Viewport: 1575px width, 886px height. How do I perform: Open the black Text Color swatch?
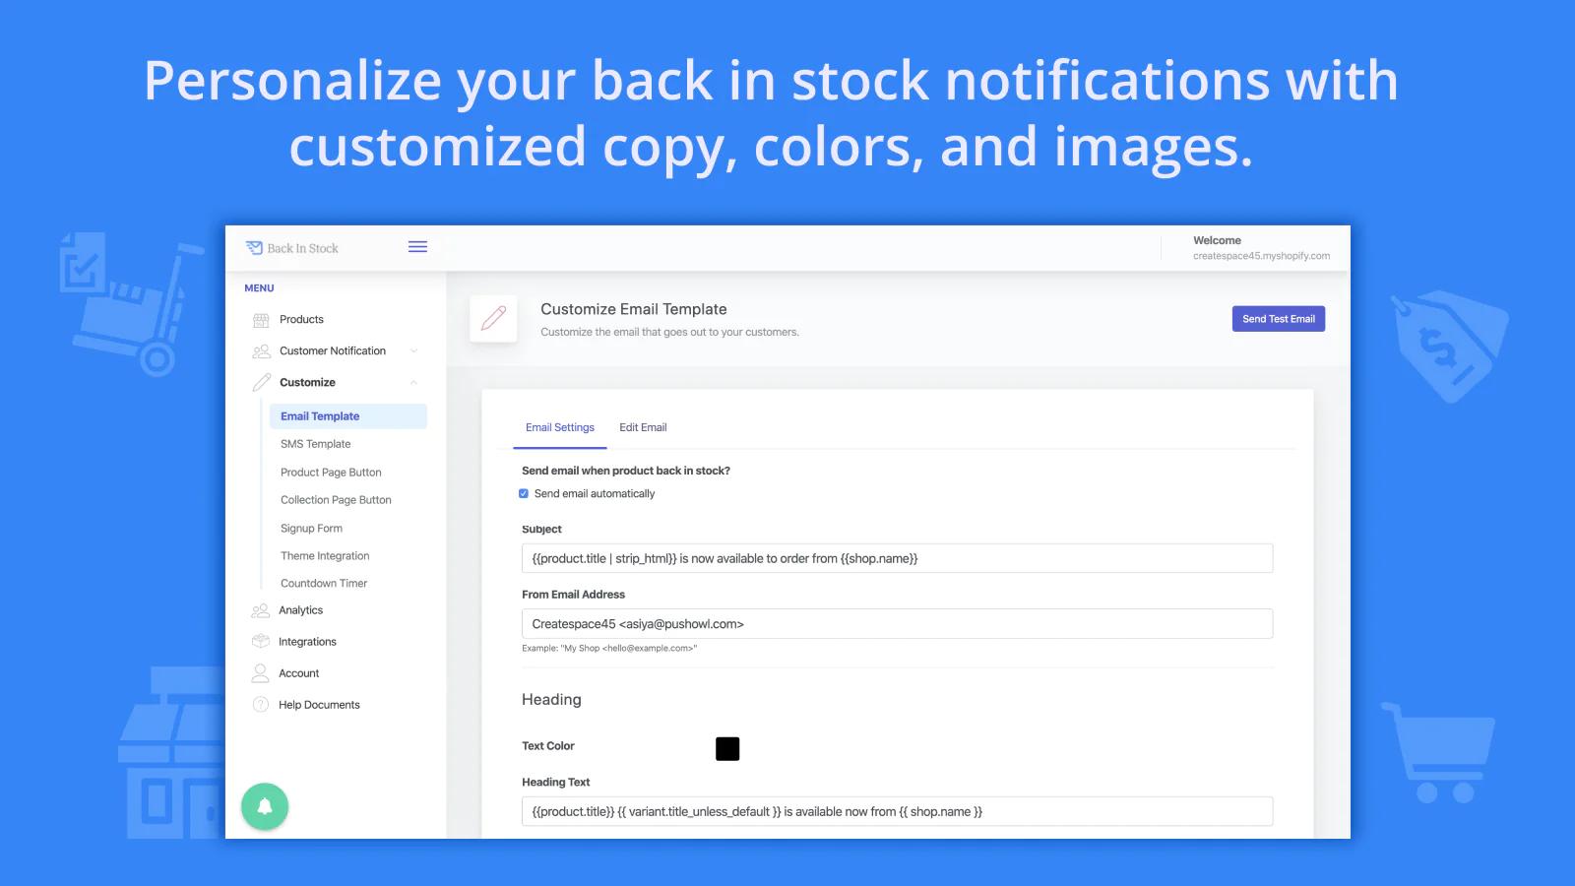click(727, 749)
